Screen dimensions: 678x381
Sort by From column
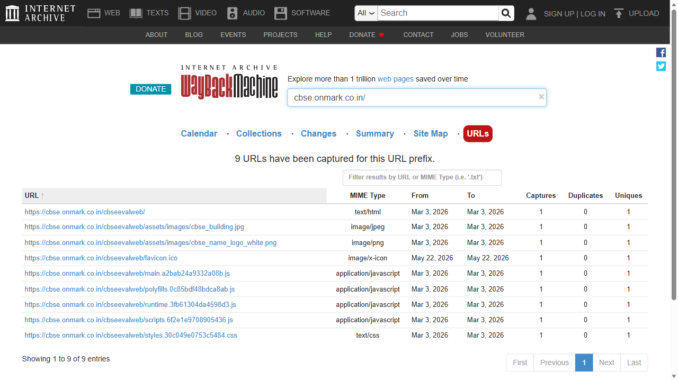[x=420, y=196]
